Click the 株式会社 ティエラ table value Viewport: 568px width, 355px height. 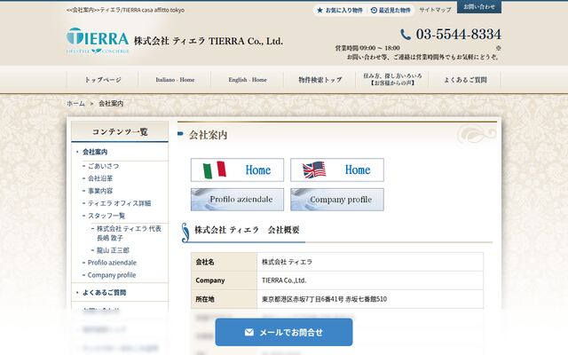pyautogui.click(x=287, y=262)
